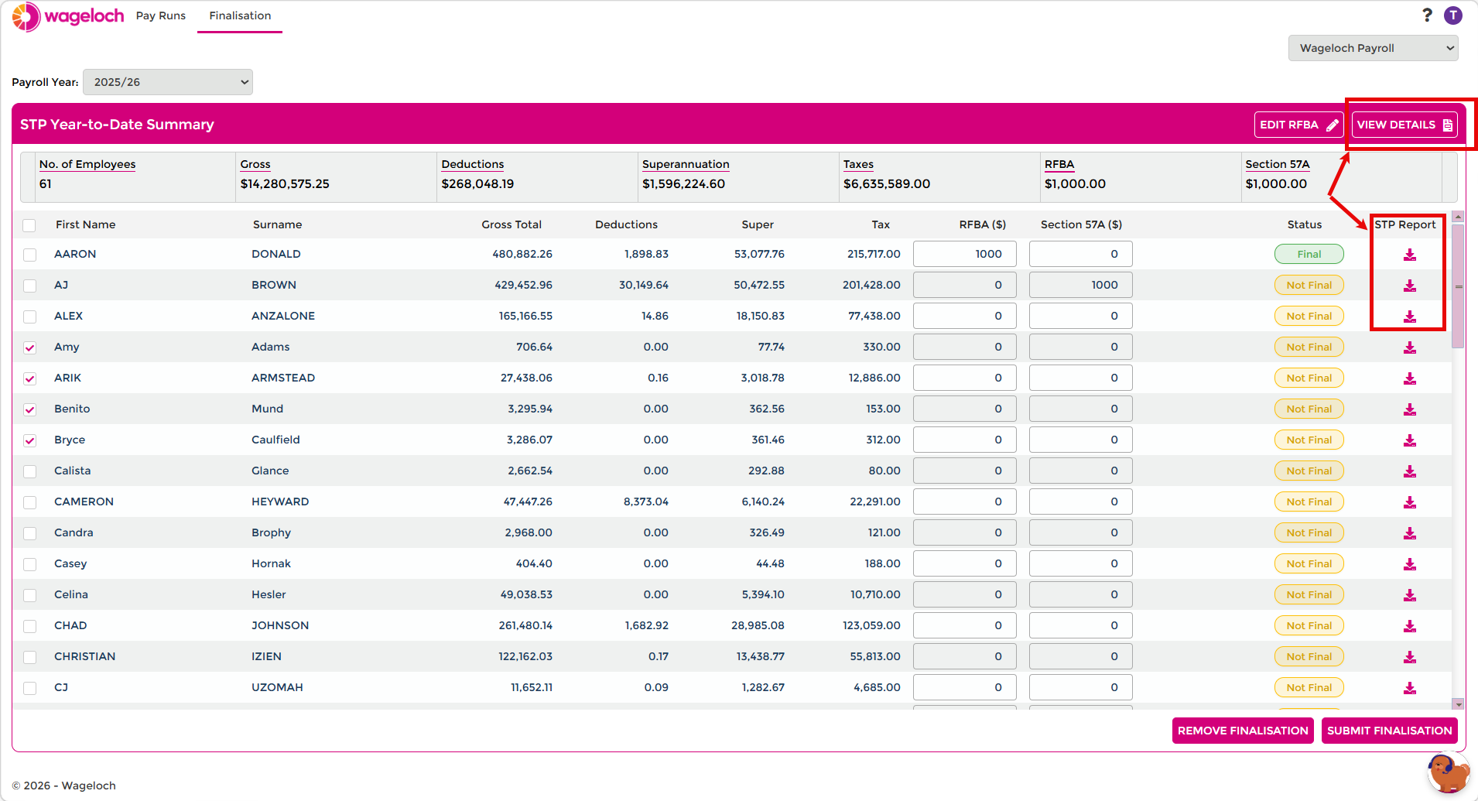Download STP report for Benito Mund

click(1410, 409)
